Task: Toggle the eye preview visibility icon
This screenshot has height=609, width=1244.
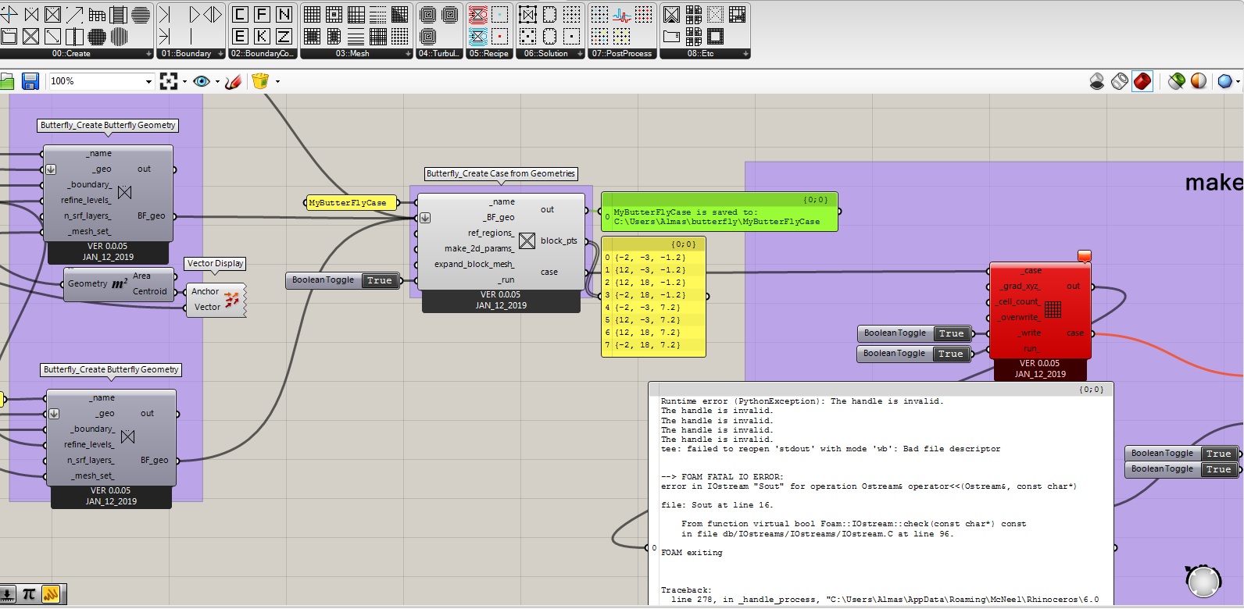Action: [x=202, y=81]
